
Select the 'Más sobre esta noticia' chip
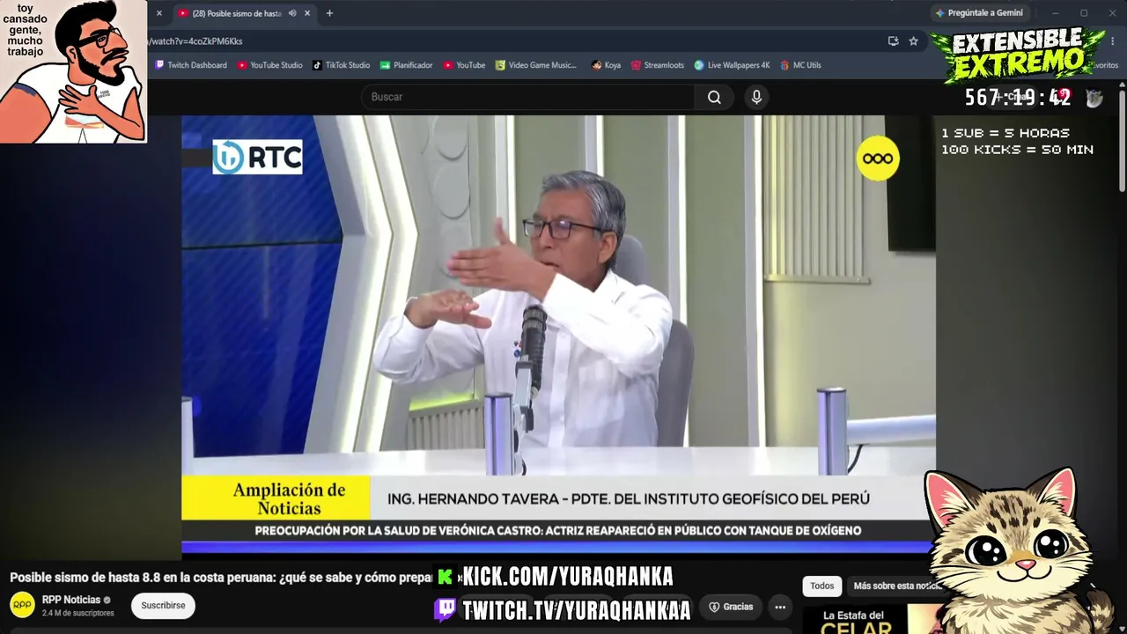tap(894, 586)
